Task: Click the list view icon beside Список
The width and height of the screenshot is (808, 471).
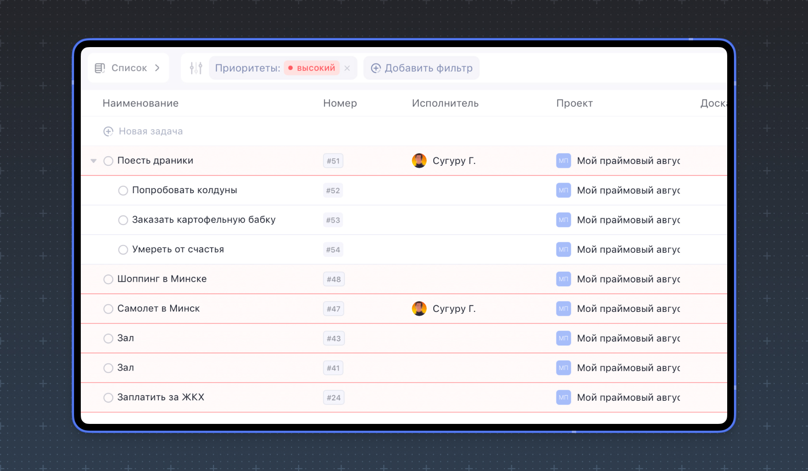Action: coord(100,68)
